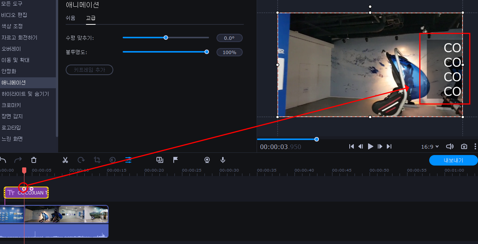Viewport: 478px width, 244px height.
Task: Split the clip using the scissors icon
Action: pos(65,160)
